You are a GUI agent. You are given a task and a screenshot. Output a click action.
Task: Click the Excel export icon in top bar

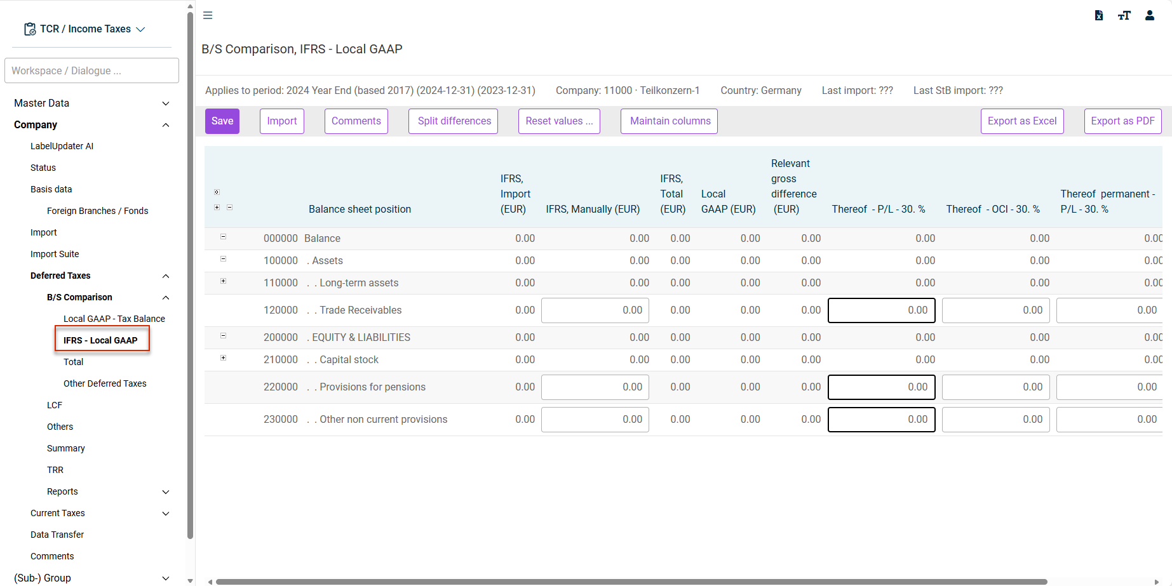(1099, 15)
